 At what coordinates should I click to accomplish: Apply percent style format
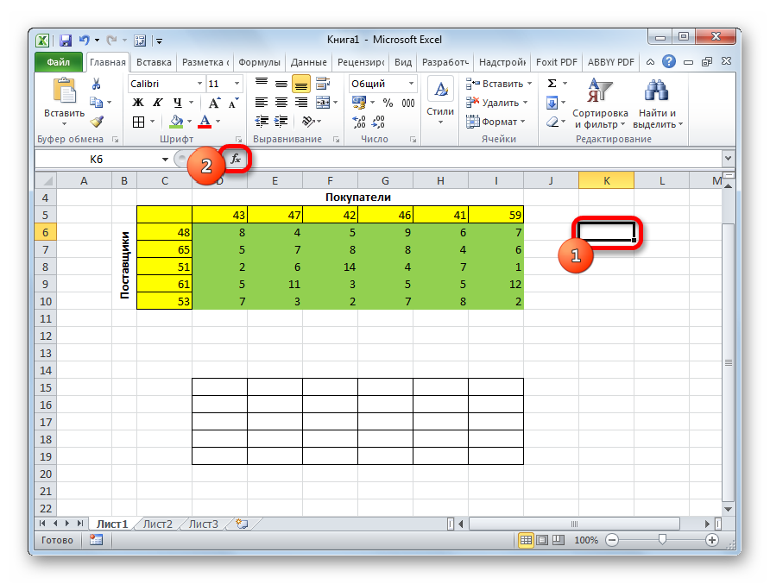point(388,103)
